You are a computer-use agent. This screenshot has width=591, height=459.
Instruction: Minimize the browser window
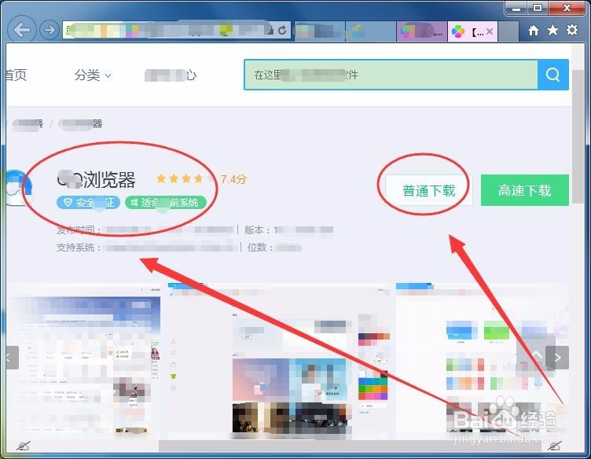517,9
